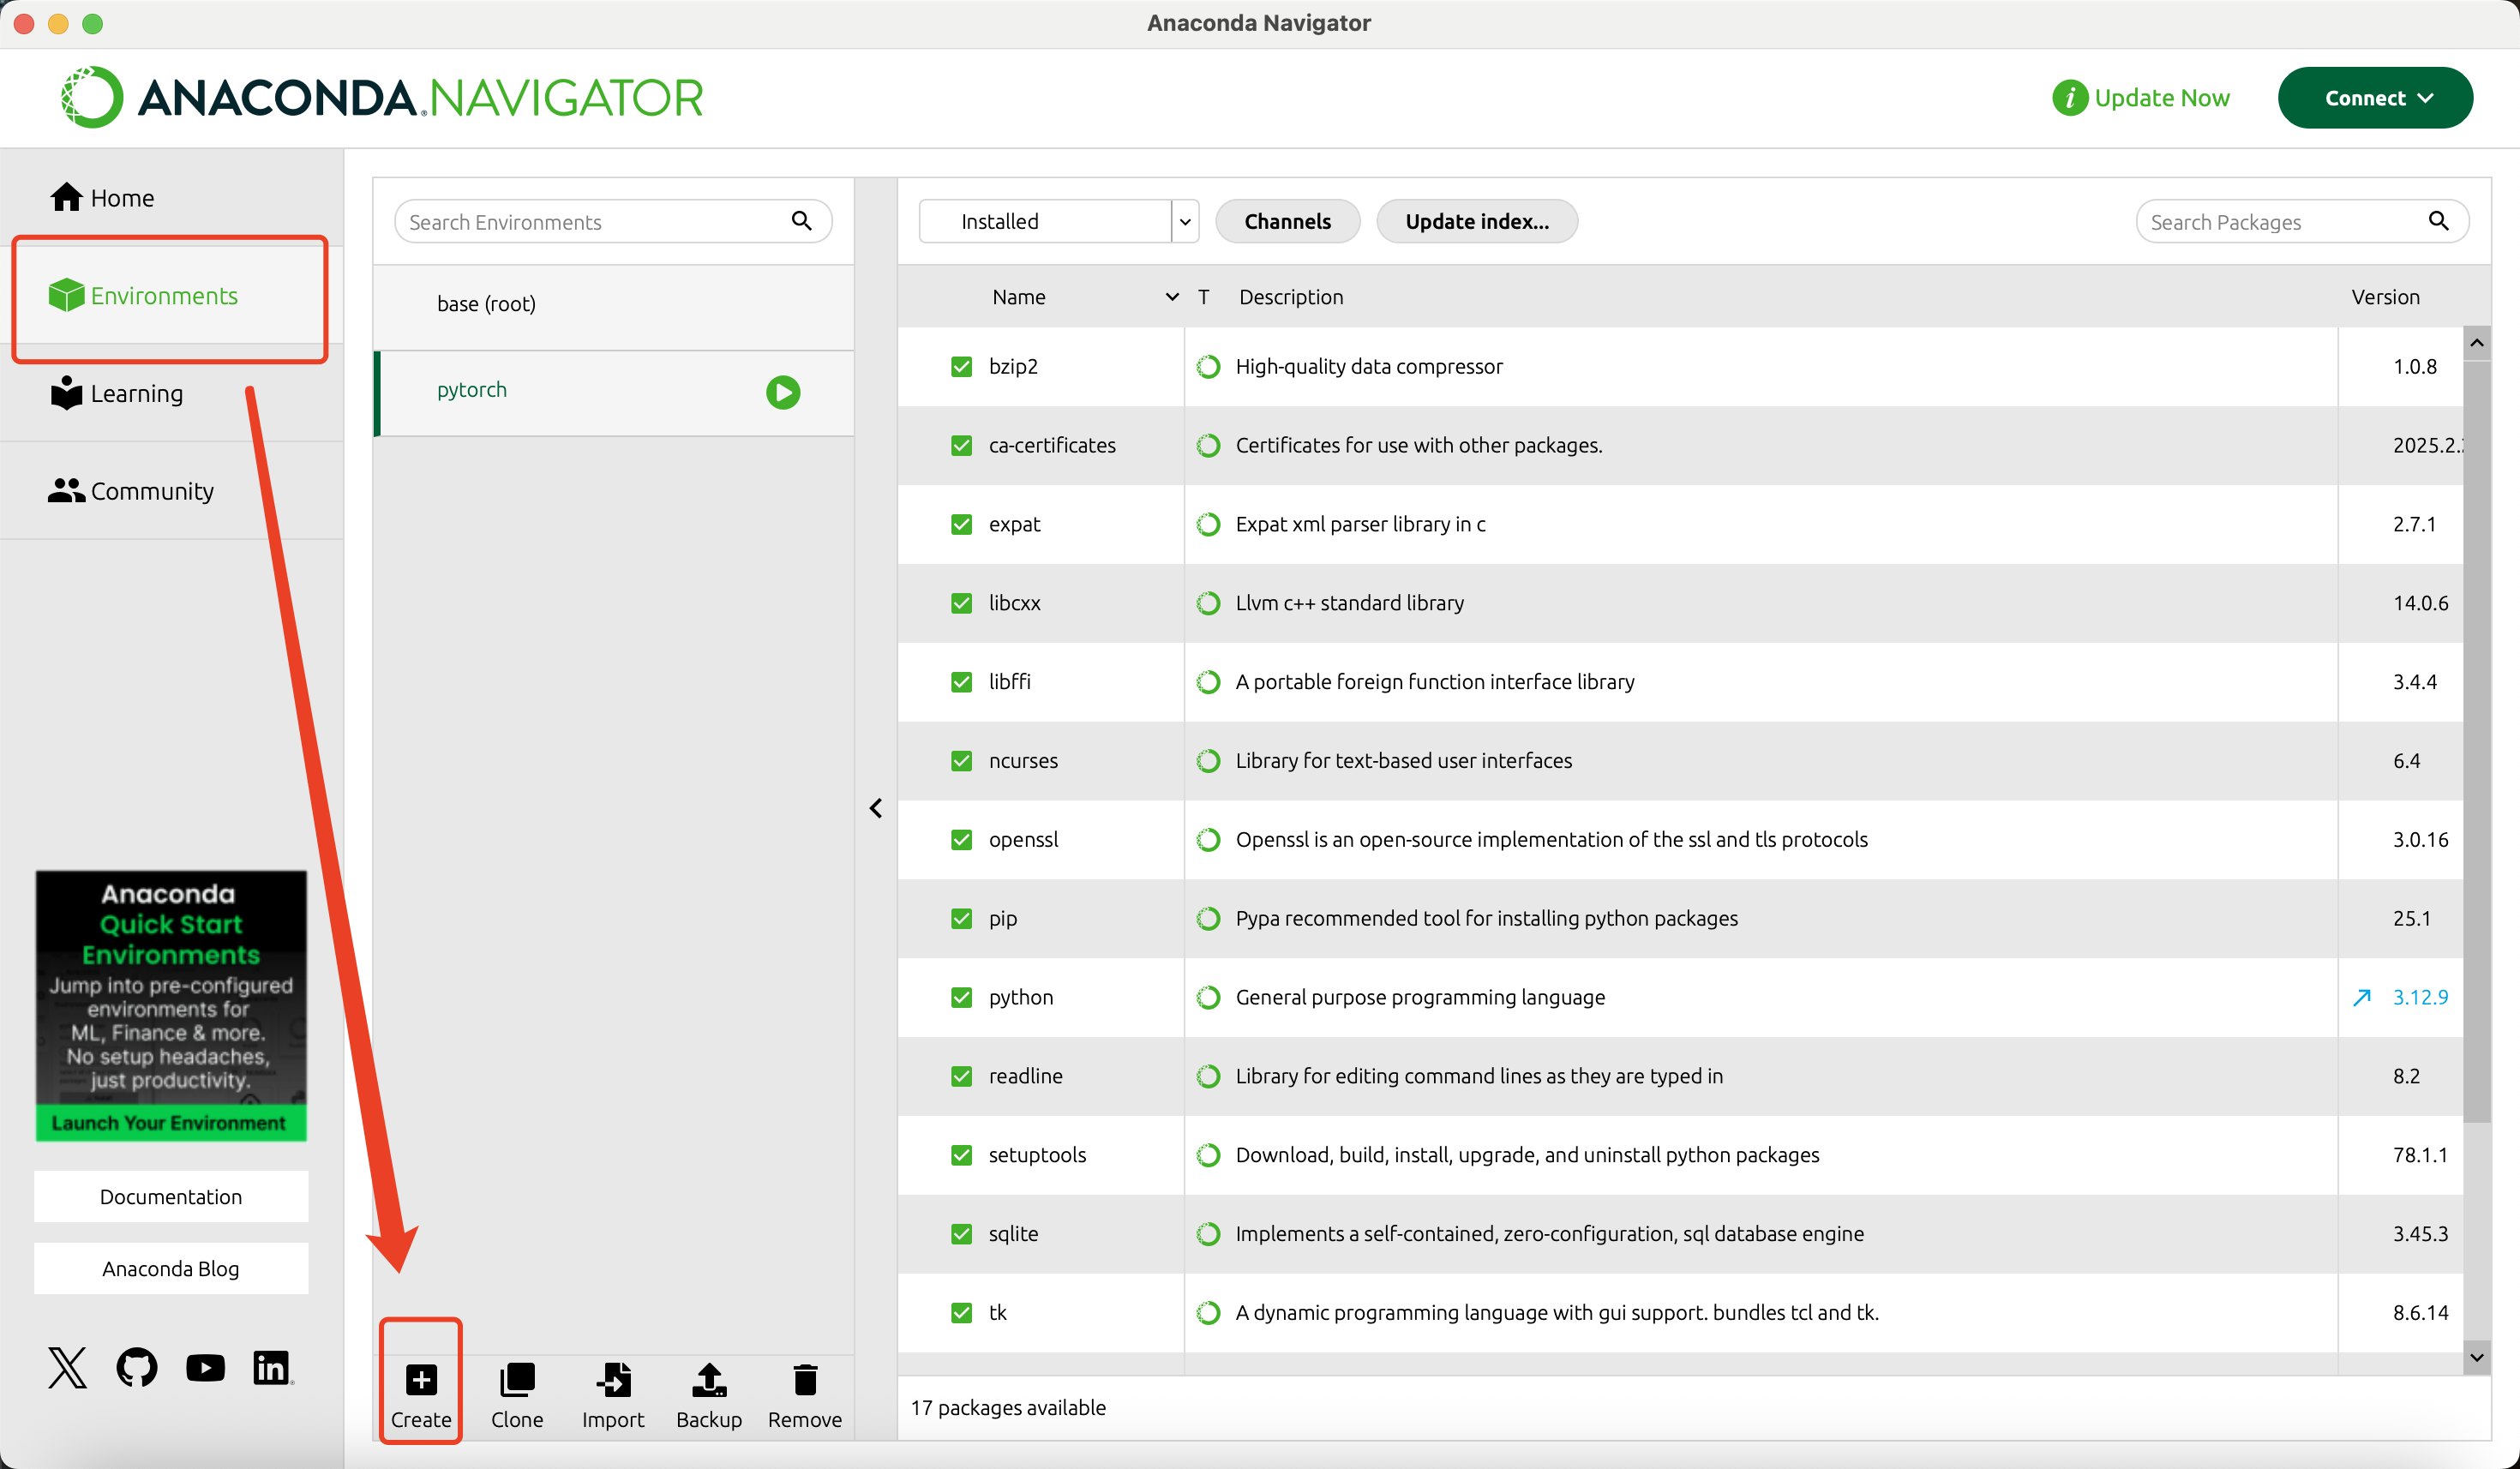Switch to the Home tab
Image resolution: width=2520 pixels, height=1469 pixels.
point(103,198)
